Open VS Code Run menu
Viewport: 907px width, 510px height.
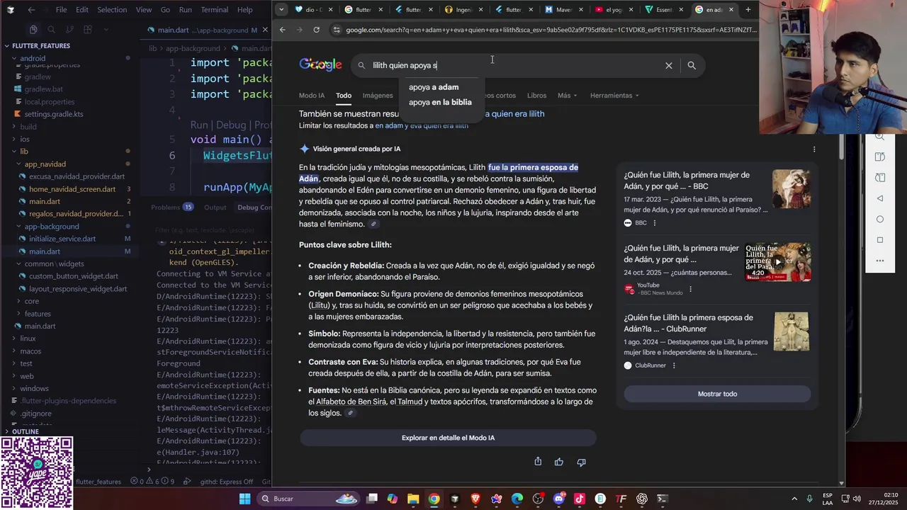pyautogui.click(x=185, y=10)
